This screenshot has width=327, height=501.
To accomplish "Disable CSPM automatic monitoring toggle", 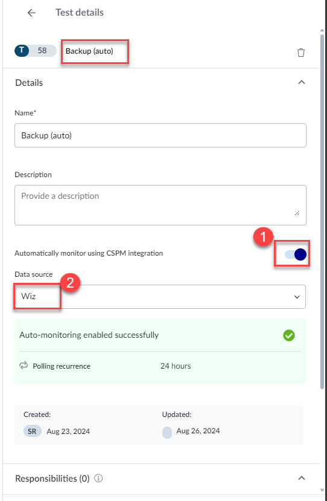I will pyautogui.click(x=296, y=254).
